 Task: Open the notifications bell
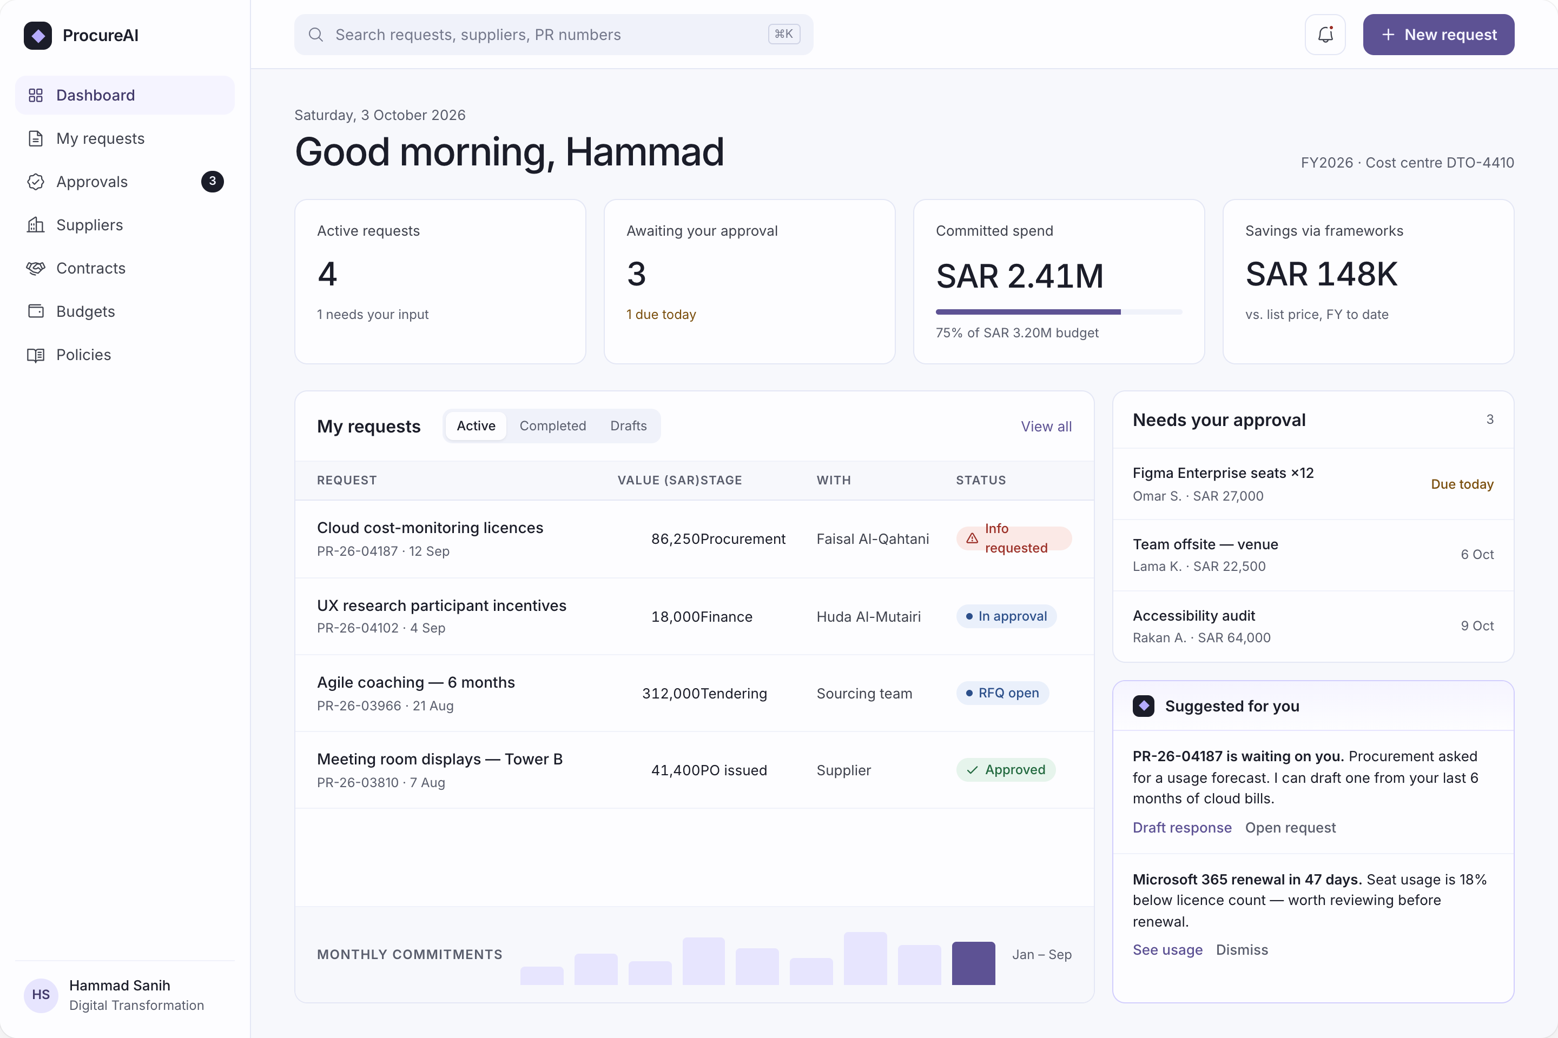(x=1325, y=35)
